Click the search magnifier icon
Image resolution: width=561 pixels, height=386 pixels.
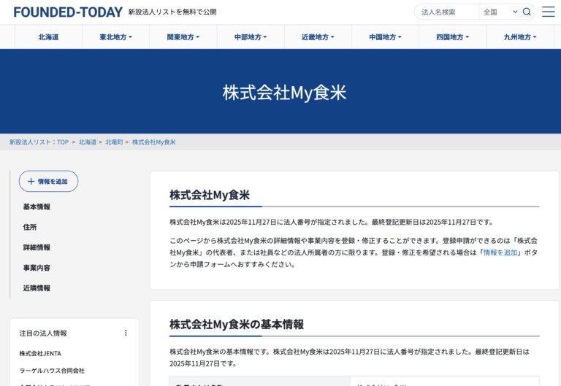pyautogui.click(x=527, y=12)
